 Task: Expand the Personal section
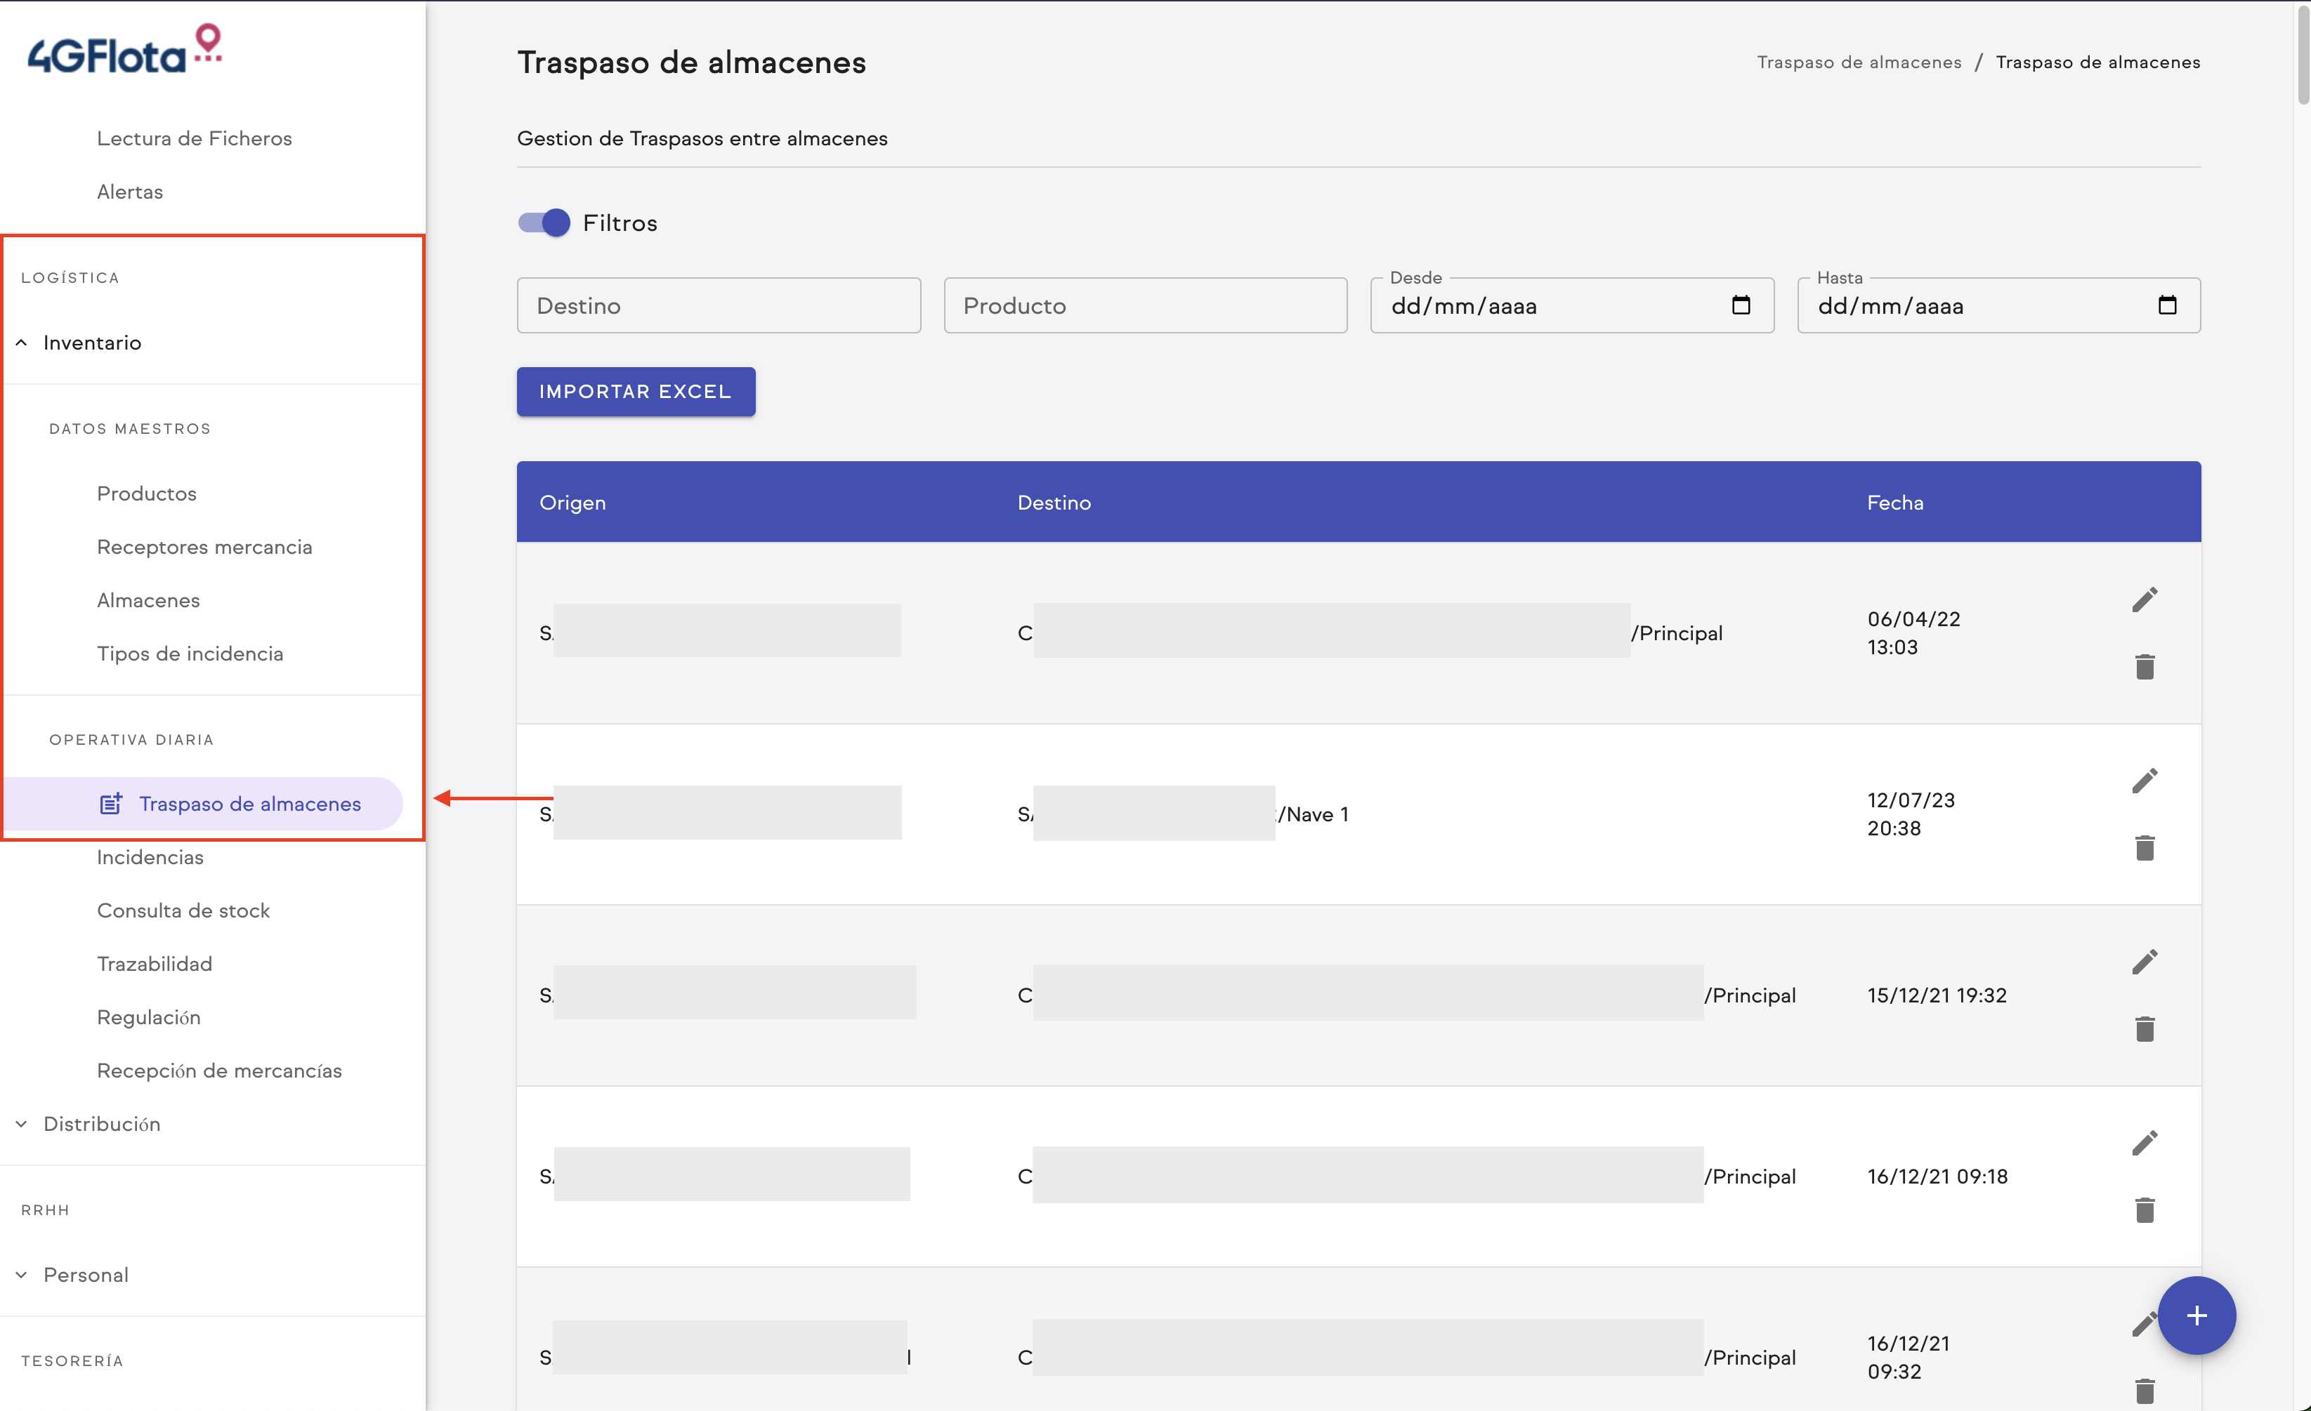pyautogui.click(x=84, y=1274)
